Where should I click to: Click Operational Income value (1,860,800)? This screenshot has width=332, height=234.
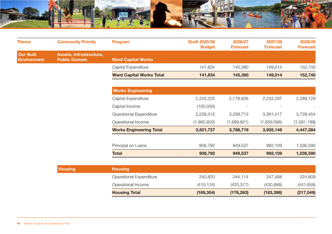tap(204, 122)
